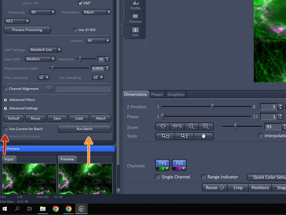The width and height of the screenshot is (286, 215).
Task: Open Out. Sampling x2 dropdown
Action: click(98, 77)
